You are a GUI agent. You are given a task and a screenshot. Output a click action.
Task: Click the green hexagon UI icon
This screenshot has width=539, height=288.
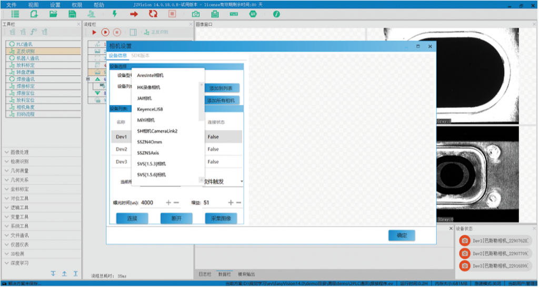253,14
